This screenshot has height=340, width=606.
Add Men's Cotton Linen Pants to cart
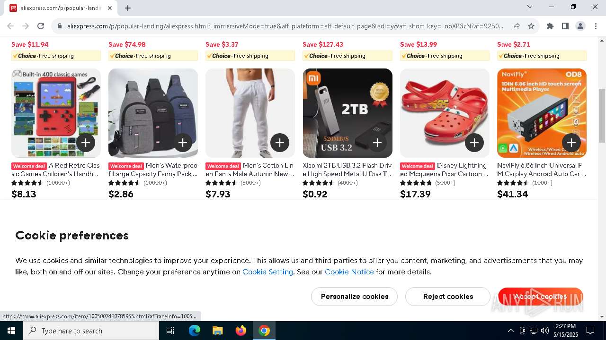tap(280, 143)
